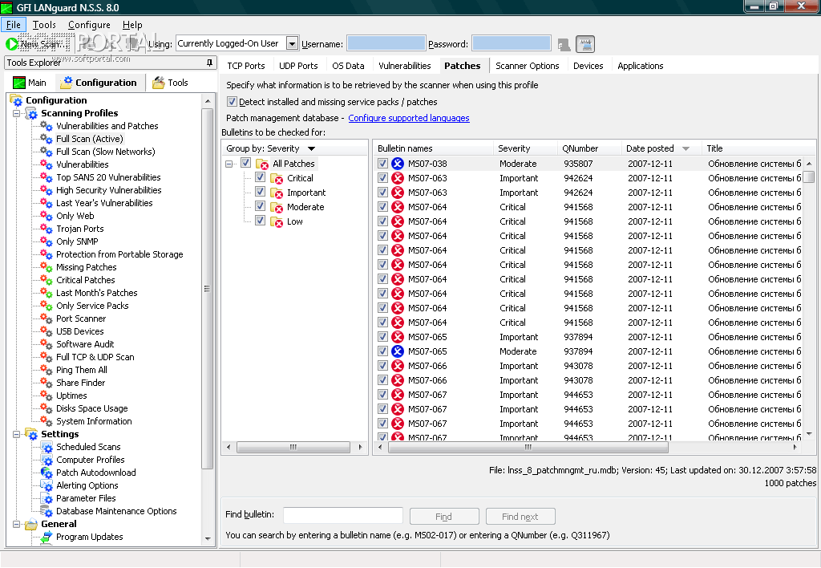Switch to the TCP Ports tab

pos(246,66)
